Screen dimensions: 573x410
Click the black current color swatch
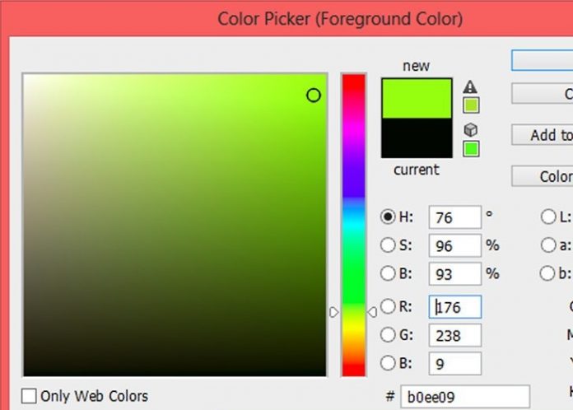pyautogui.click(x=417, y=137)
